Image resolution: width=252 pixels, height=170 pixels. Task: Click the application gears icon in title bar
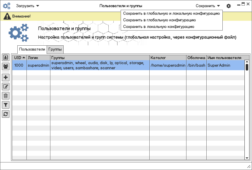pyautogui.click(x=7, y=6)
